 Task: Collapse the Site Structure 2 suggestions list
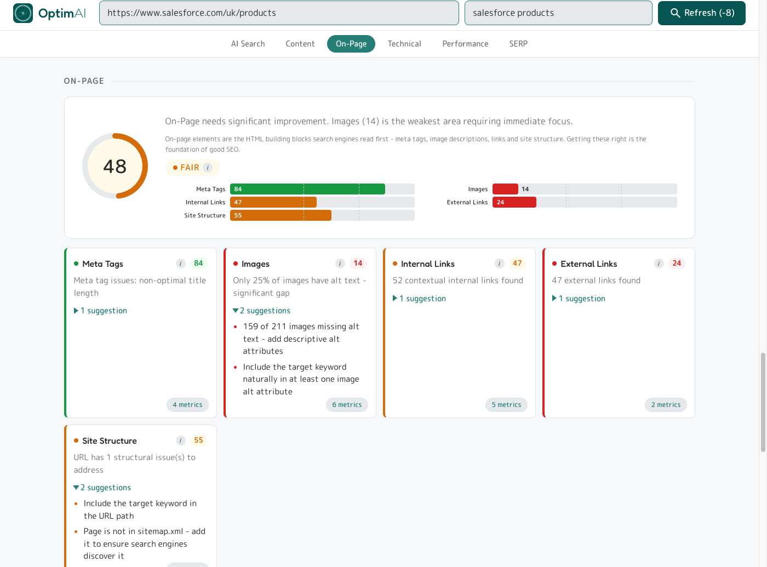coord(102,488)
